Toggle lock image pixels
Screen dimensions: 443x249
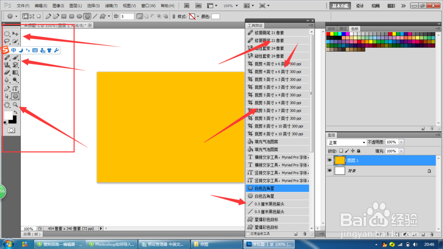point(347,151)
